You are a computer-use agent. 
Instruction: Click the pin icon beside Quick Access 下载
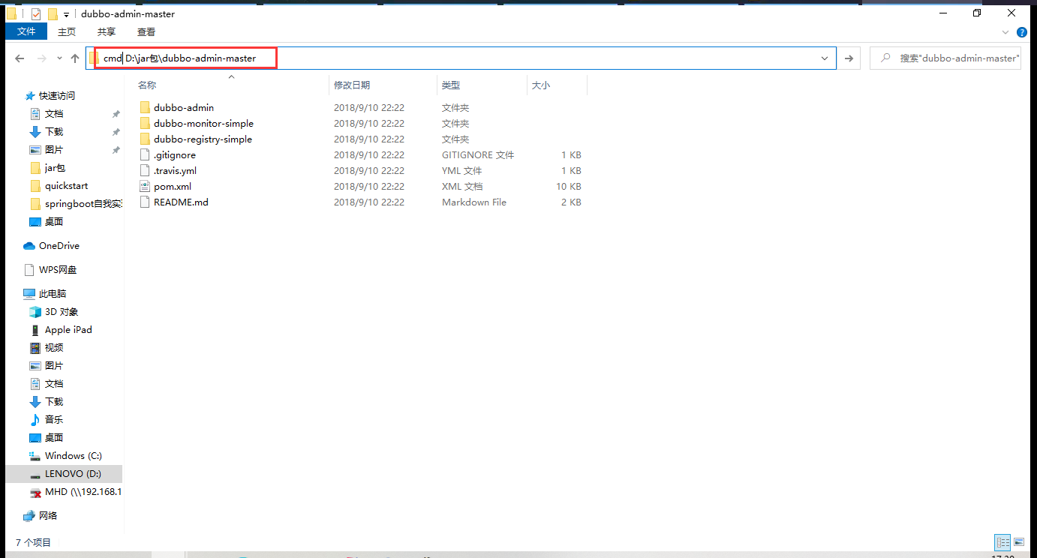coord(116,132)
